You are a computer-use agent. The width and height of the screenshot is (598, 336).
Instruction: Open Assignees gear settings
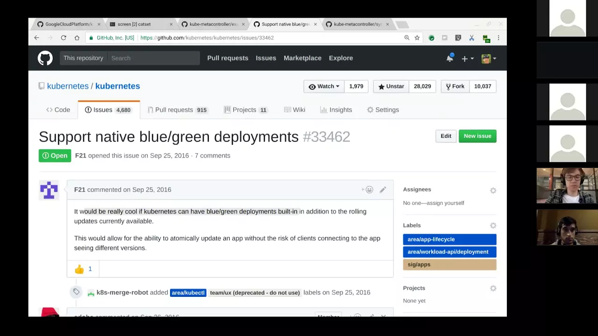(493, 190)
